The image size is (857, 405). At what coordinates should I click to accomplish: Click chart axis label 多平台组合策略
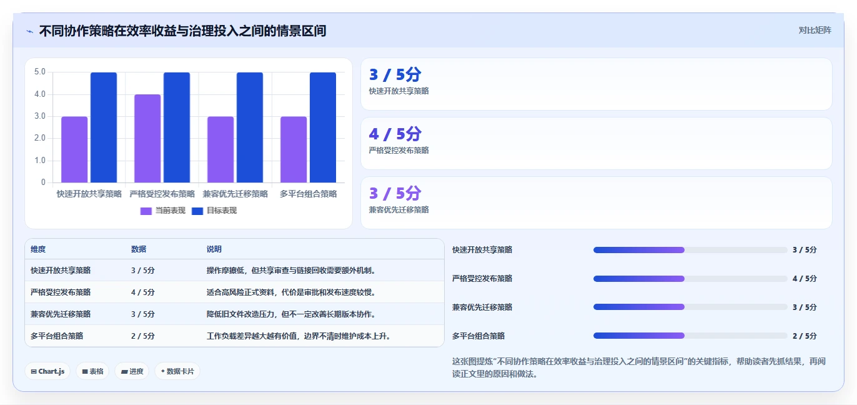(309, 194)
